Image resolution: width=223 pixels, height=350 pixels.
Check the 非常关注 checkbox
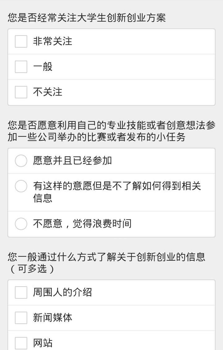tap(21, 41)
